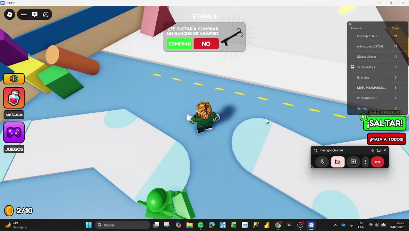The image size is (409, 231).
Task: Switch to Roblox in the taskbar
Action: [311, 225]
